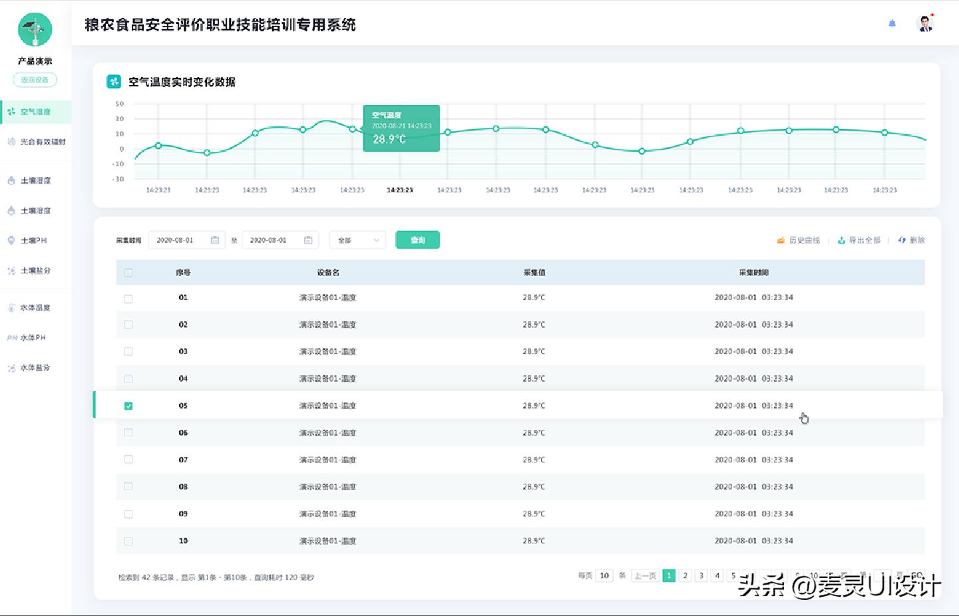Click the notification bell icon
Image resolution: width=959 pixels, height=616 pixels.
[892, 23]
